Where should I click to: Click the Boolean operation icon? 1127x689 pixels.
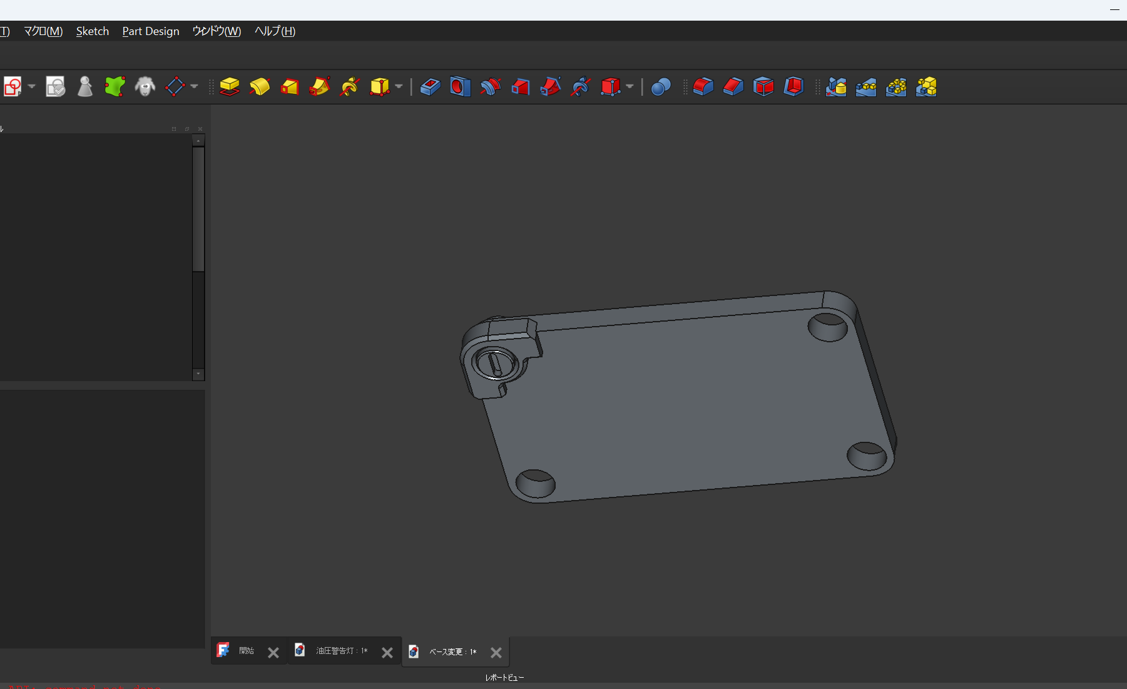tap(661, 86)
